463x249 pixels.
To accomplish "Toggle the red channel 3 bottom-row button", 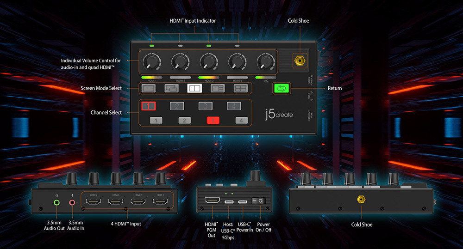I will (213, 121).
